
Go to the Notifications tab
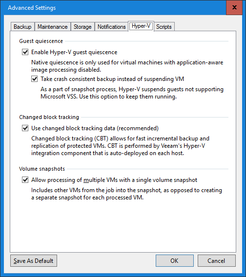click(x=112, y=27)
